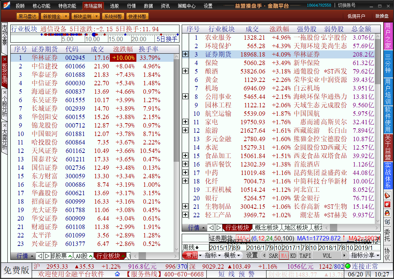
Task: Click left arrow in right panel tab strip
Action: click(211, 228)
